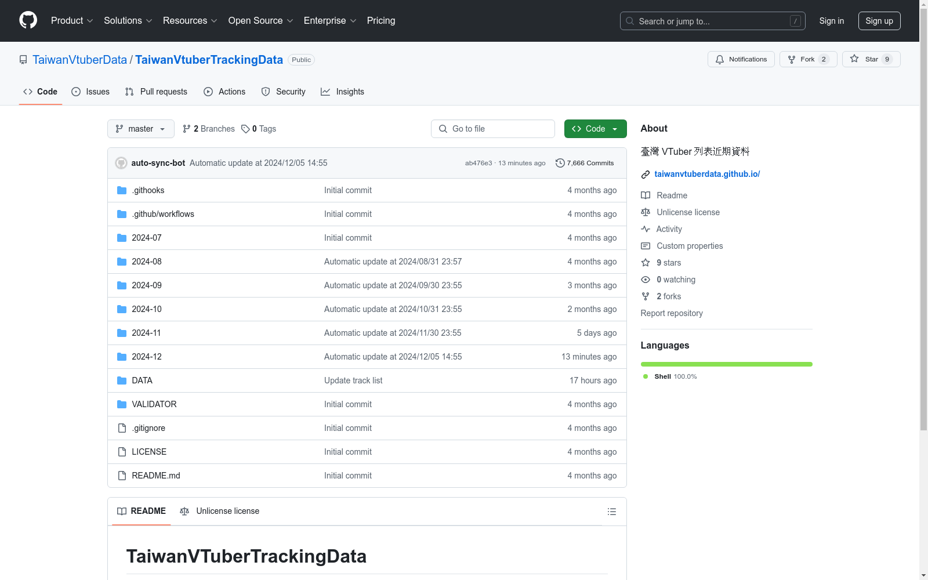The width and height of the screenshot is (928, 580).
Task: Click the DATA folder icon
Action: coord(122,380)
